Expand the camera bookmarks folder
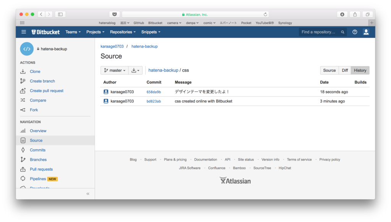This screenshot has height=222, width=391. tap(174, 23)
